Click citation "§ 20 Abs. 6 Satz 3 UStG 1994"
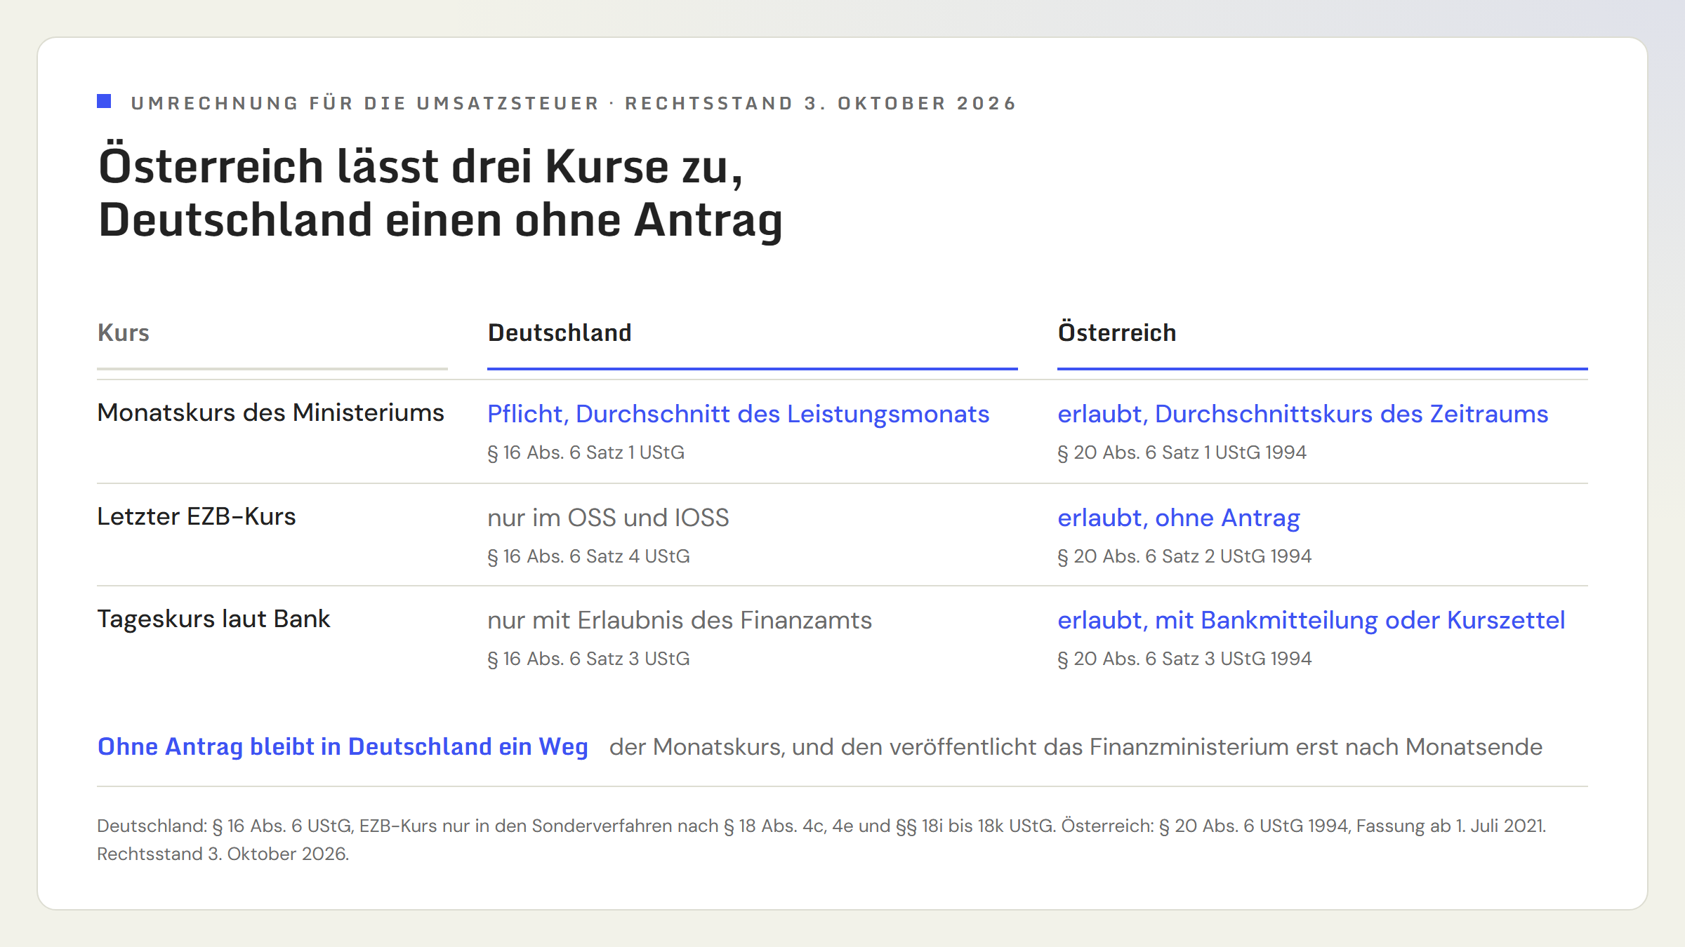Screen dimensions: 1685x947 (x=1185, y=659)
